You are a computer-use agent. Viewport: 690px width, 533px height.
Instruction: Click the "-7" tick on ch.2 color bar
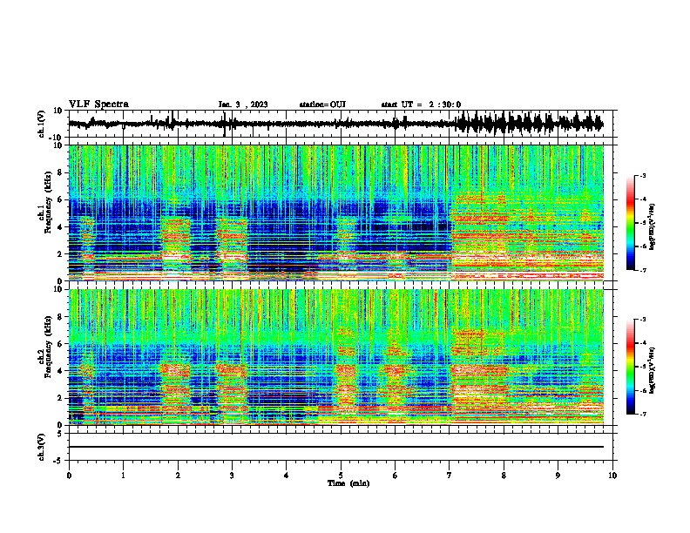(x=643, y=414)
